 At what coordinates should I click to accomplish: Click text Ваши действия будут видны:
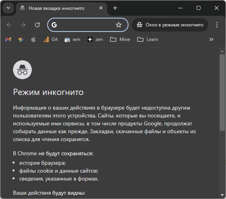click(49, 193)
